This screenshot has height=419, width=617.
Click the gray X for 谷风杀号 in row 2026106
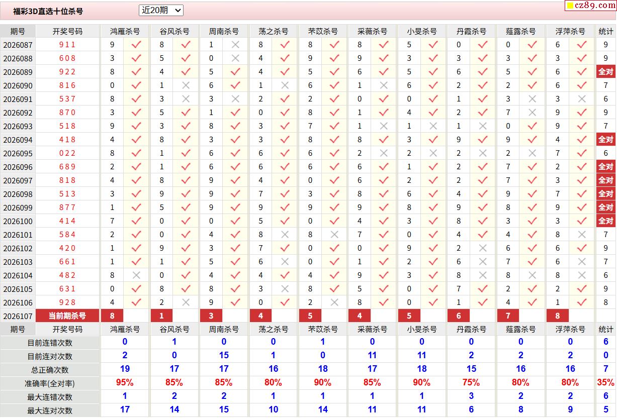186,302
